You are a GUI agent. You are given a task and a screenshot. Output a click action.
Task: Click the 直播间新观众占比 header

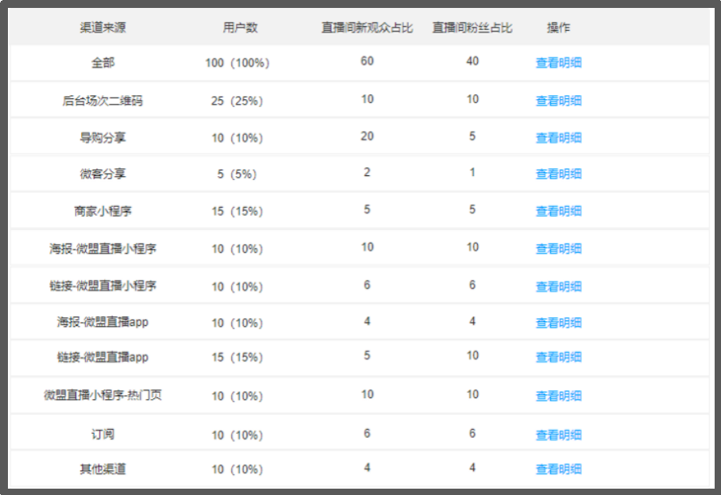[x=367, y=28]
